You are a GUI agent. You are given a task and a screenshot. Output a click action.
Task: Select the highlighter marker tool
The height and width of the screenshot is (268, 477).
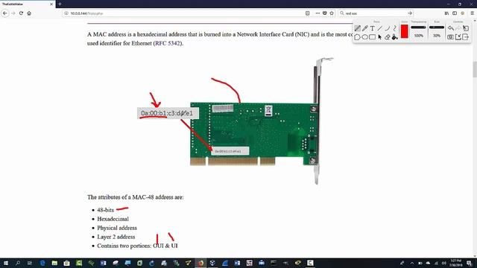[358, 28]
